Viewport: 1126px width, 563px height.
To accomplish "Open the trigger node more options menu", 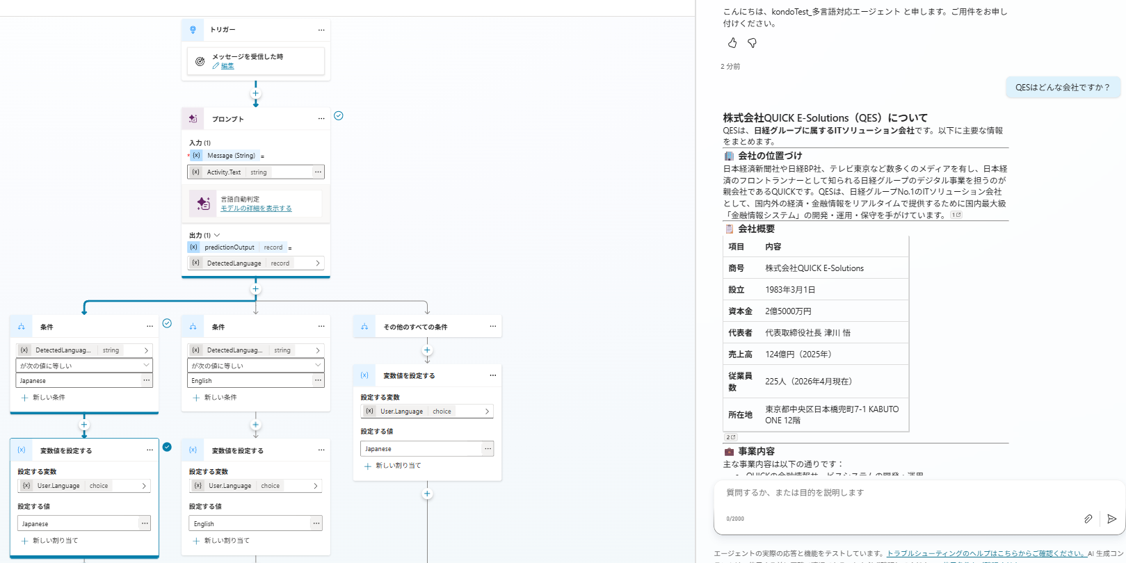I will click(321, 30).
